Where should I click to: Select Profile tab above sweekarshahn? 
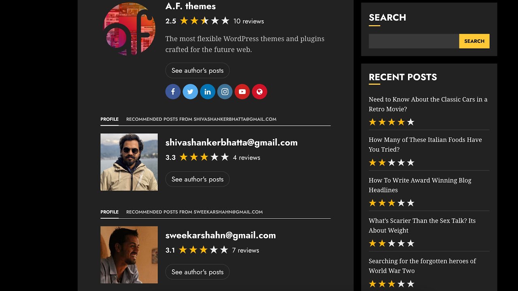click(109, 212)
